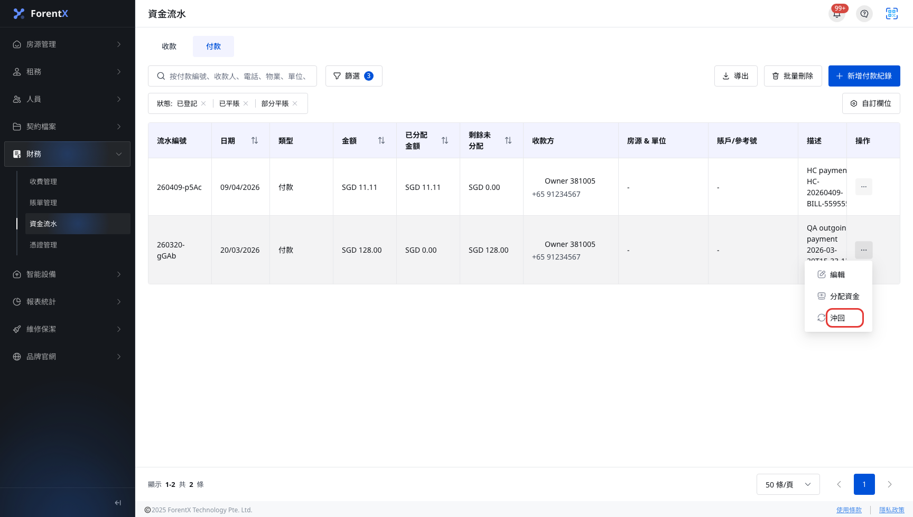Screen dimensions: 913x517
Task: Choose 編輯 from the row menu
Action: (x=839, y=274)
